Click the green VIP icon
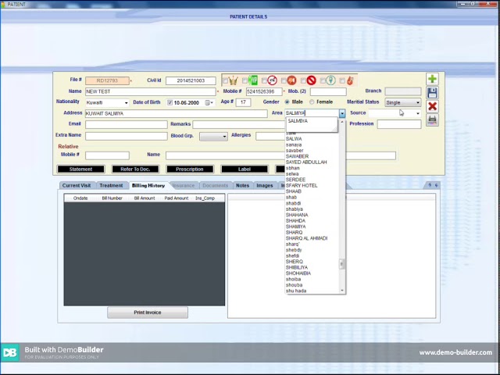 click(x=253, y=80)
